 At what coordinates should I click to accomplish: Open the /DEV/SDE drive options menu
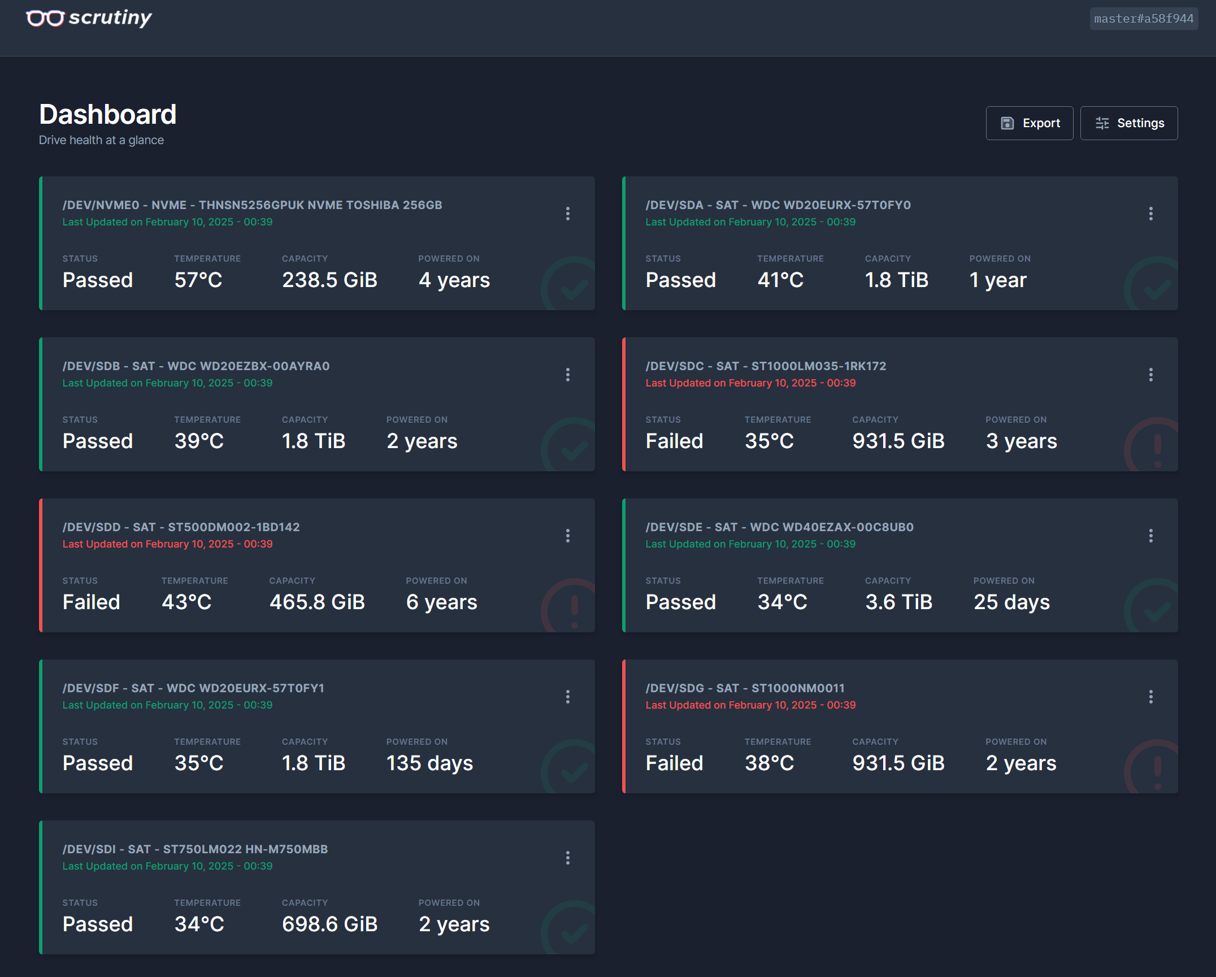pos(1151,536)
